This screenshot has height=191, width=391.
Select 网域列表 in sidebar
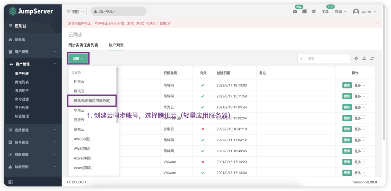(22, 82)
